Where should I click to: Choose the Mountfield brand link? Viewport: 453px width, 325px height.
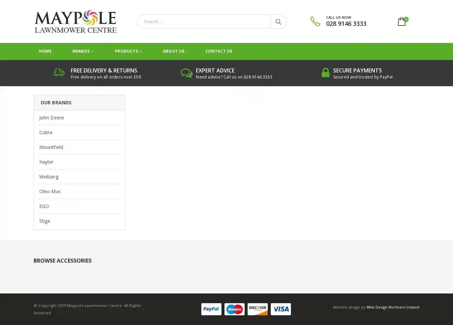pyautogui.click(x=51, y=147)
